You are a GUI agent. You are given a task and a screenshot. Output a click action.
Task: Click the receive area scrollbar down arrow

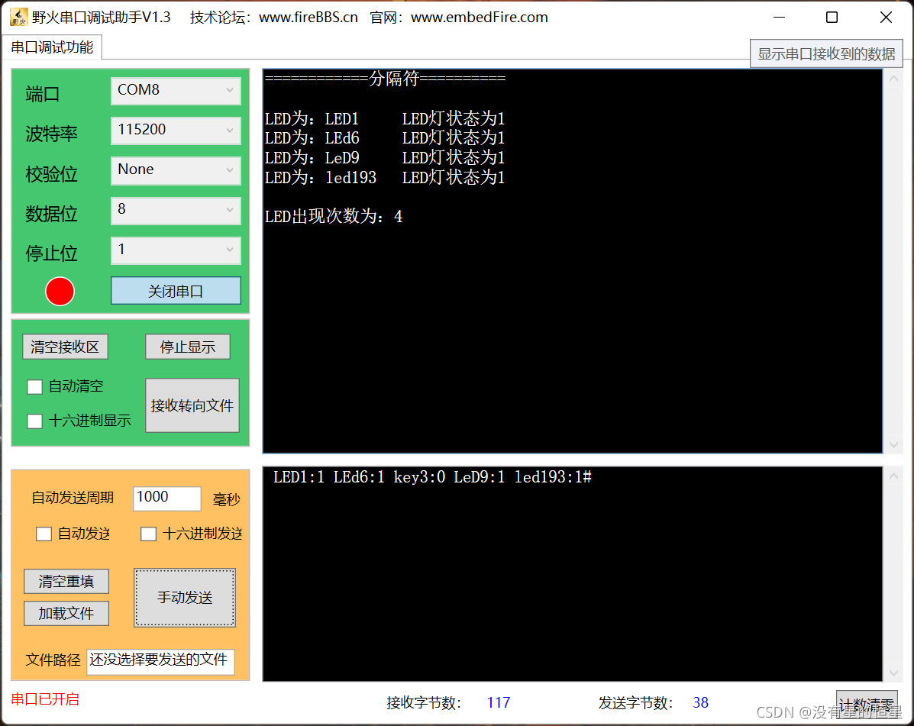coord(893,444)
